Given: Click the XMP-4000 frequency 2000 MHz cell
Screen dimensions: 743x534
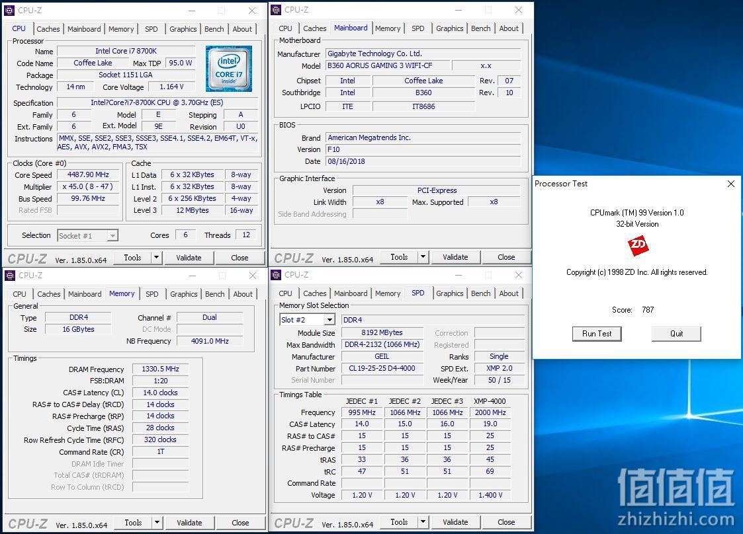Looking at the screenshot, I should [490, 412].
